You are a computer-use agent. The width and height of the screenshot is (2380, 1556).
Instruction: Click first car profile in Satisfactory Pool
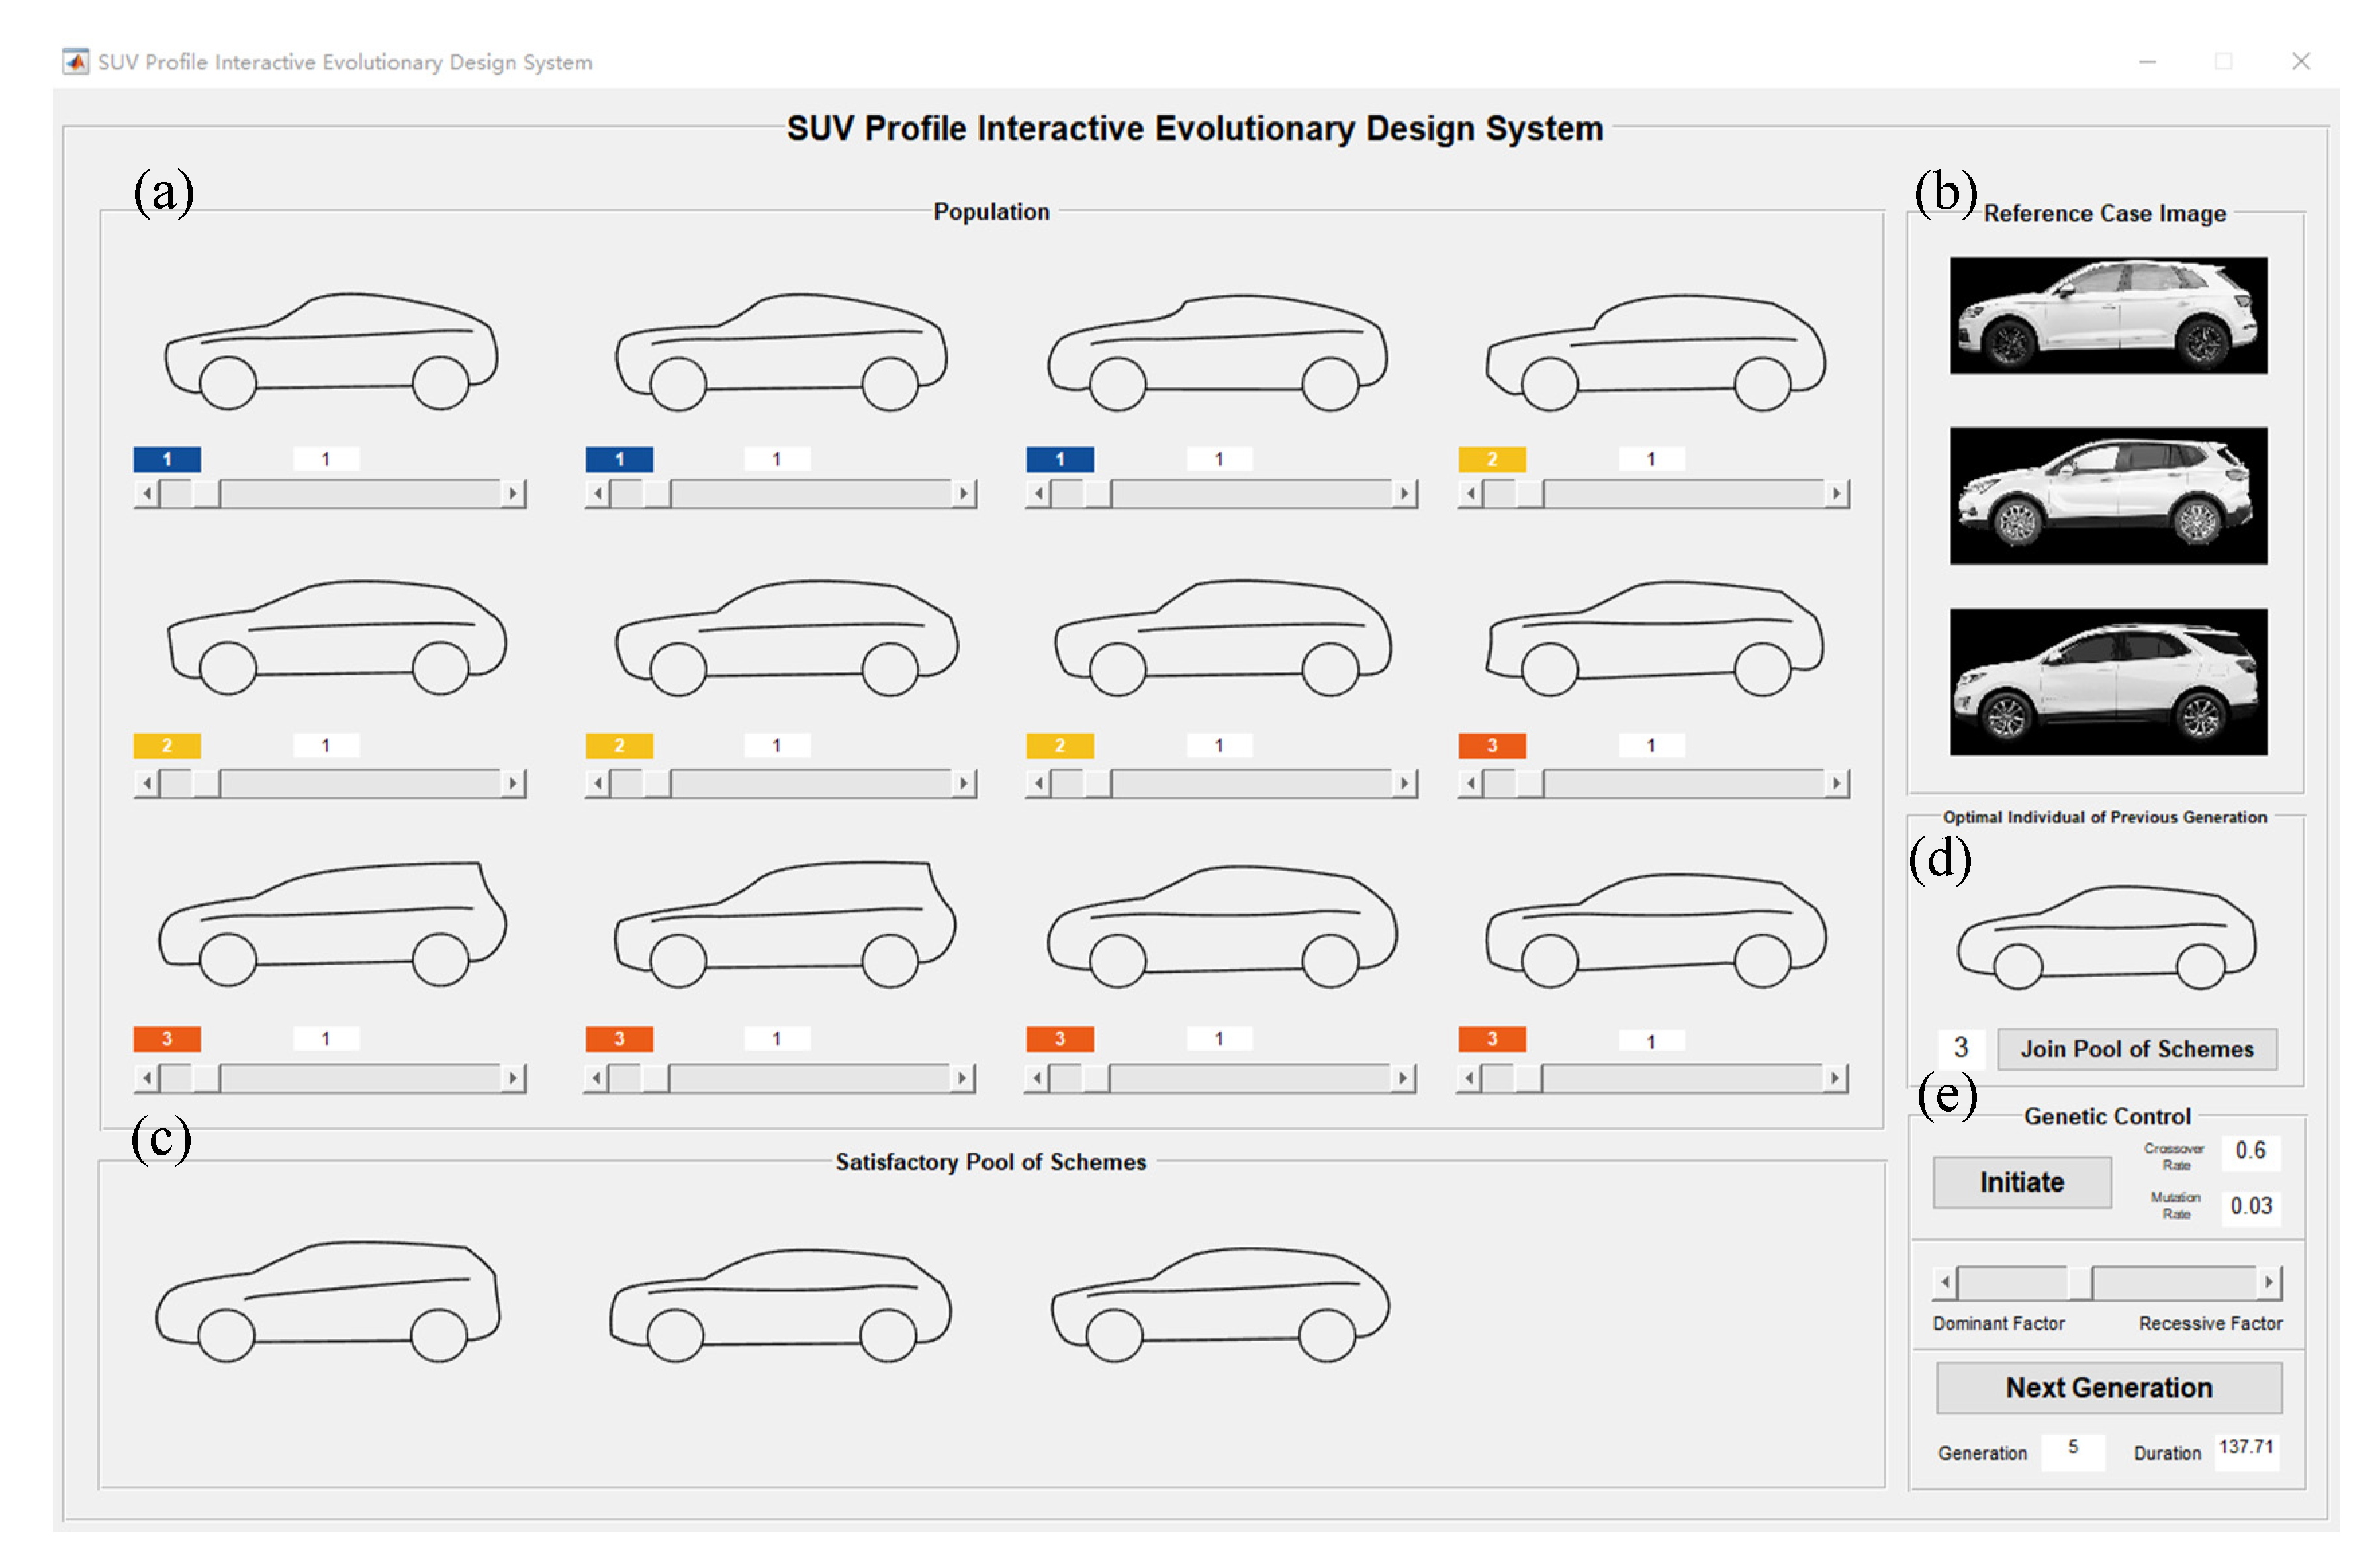point(327,1299)
